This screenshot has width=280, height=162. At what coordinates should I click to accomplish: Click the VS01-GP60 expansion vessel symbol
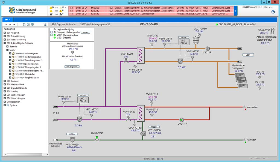click(196, 40)
